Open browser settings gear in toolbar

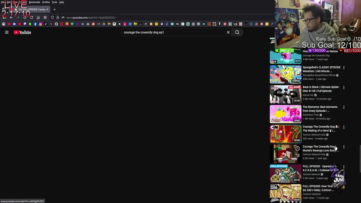[x=45, y=17]
